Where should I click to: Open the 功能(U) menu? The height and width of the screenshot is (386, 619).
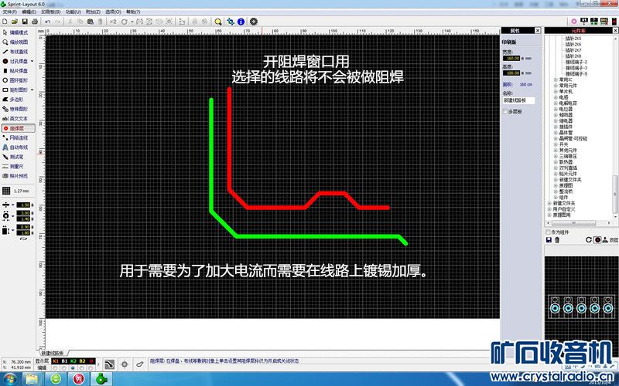(x=73, y=12)
